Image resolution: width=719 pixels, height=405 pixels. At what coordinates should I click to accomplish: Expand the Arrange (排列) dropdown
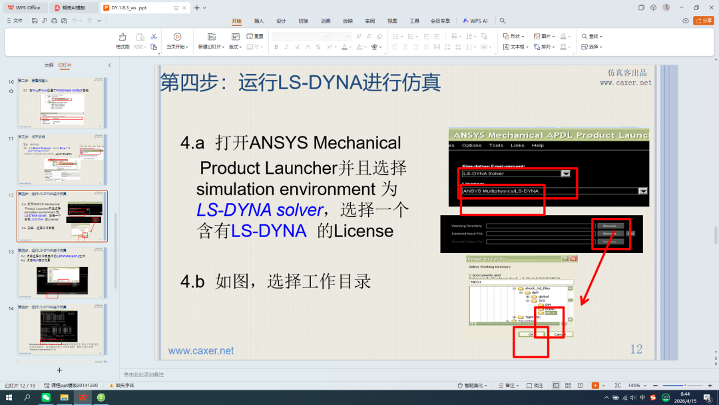tap(545, 47)
